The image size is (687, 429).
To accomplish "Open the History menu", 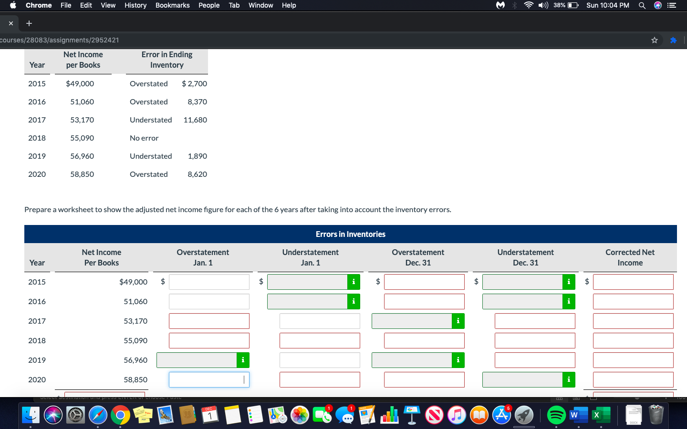I will (x=135, y=5).
